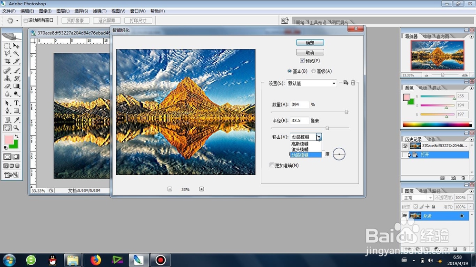The image size is (476, 267).
Task: Select the Crop tool
Action: [7, 61]
